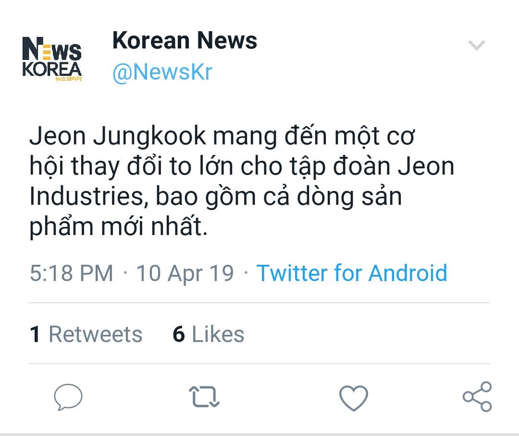The image size is (519, 436).
Task: Tap the yellow Korean subtitle in logo
Action: (x=69, y=79)
